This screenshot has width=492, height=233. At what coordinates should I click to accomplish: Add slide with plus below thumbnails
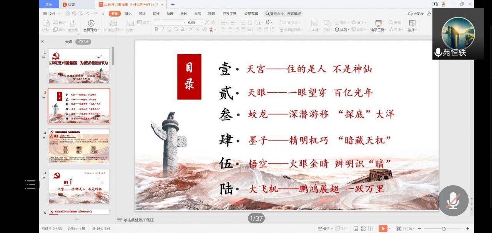[76, 219]
